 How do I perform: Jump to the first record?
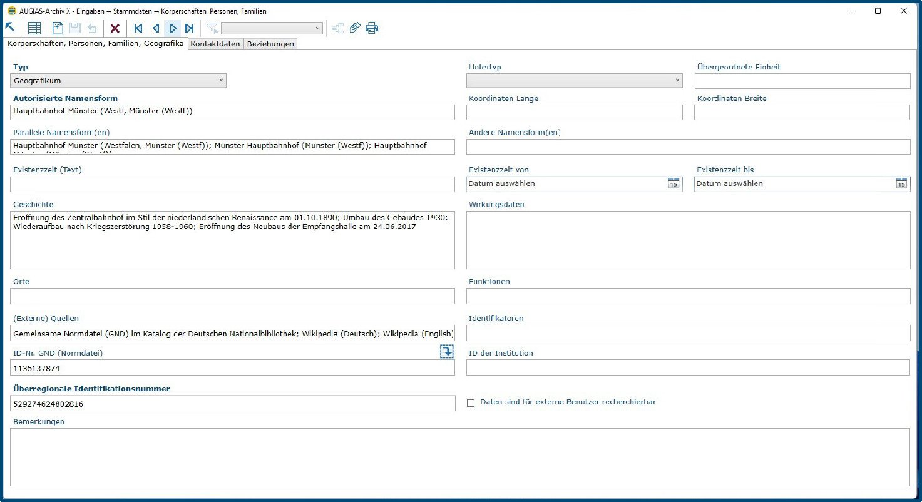[138, 28]
